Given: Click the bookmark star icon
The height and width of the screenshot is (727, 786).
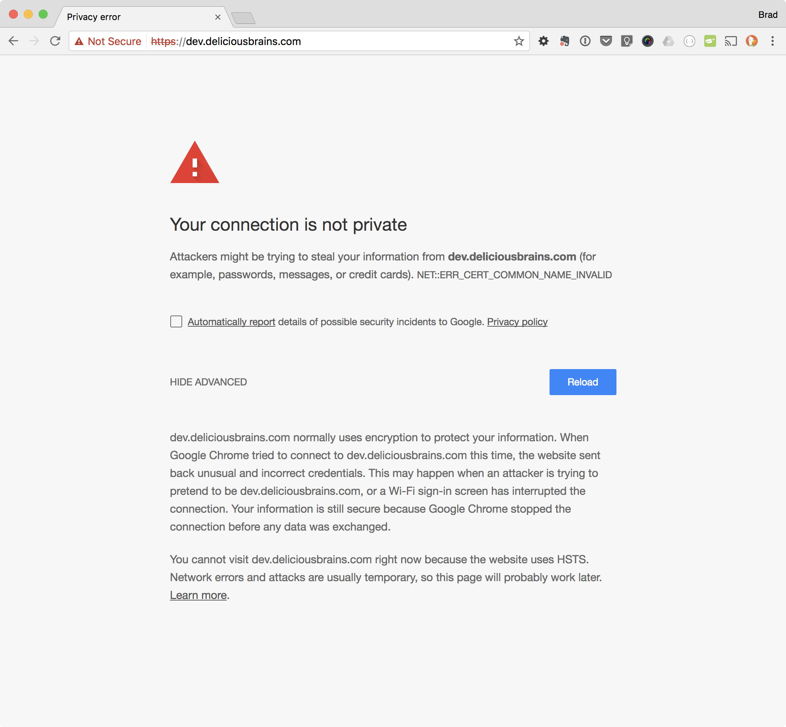Looking at the screenshot, I should point(519,41).
